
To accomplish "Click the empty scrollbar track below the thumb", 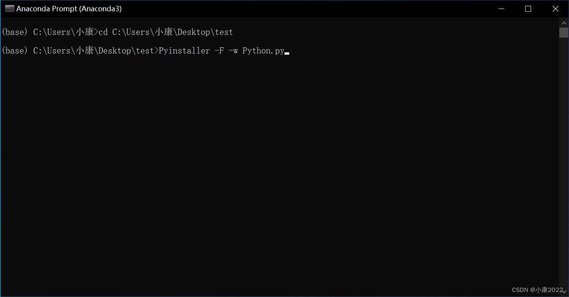I will tap(564, 155).
